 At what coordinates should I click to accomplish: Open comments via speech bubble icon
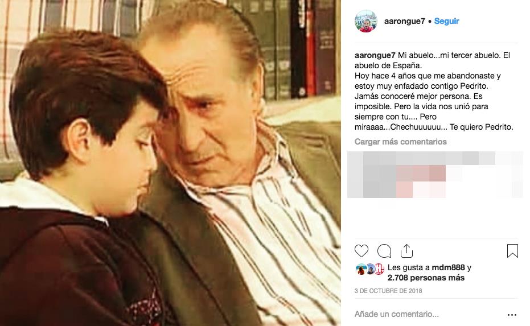[x=384, y=251]
